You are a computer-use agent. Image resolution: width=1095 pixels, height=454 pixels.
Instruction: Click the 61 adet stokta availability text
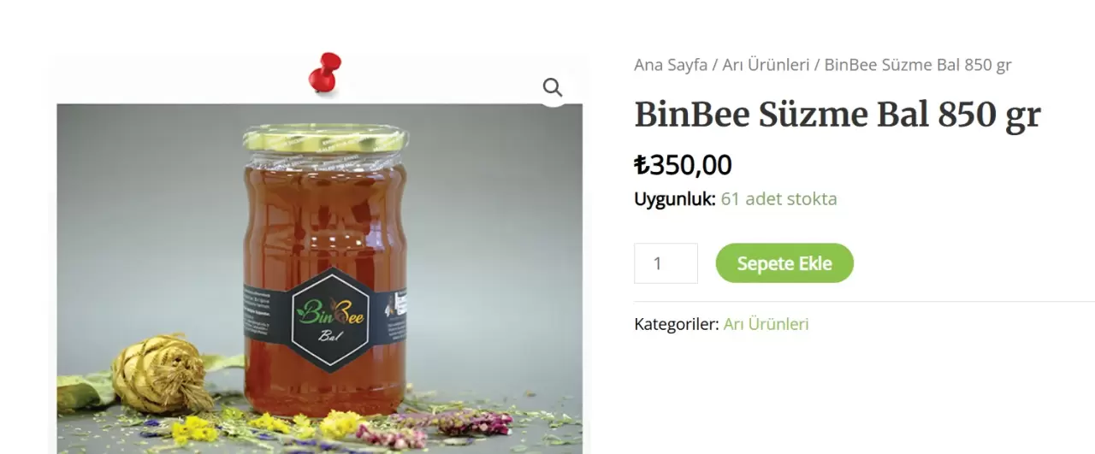[x=778, y=199]
